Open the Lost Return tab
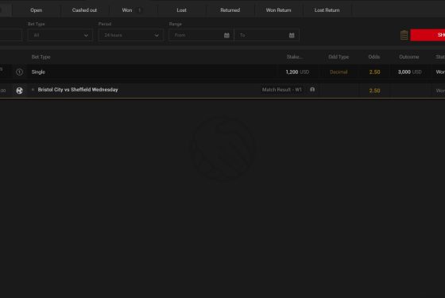 (x=327, y=10)
